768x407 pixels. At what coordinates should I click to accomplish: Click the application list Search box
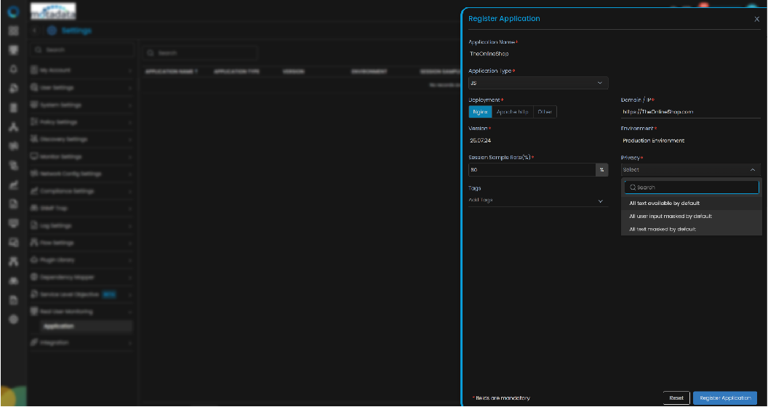click(x=199, y=53)
